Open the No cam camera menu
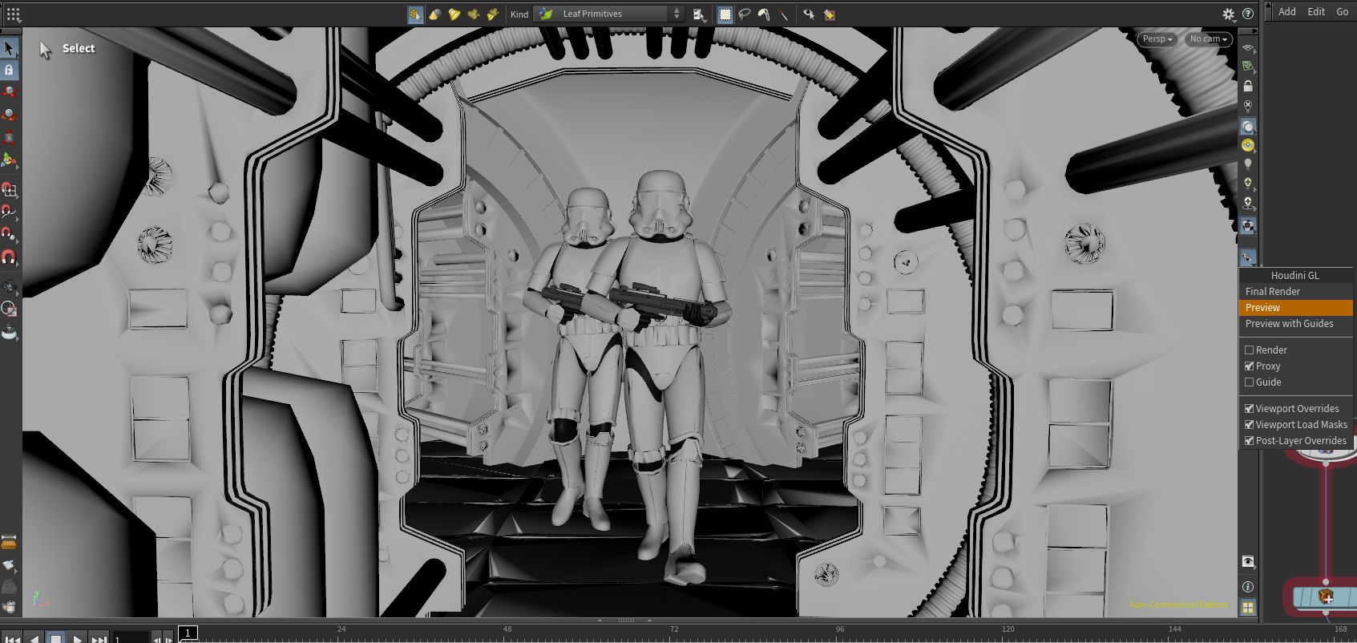 1208,39
